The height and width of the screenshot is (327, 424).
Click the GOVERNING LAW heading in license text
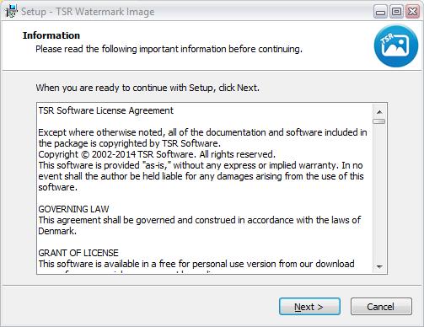pyautogui.click(x=73, y=209)
